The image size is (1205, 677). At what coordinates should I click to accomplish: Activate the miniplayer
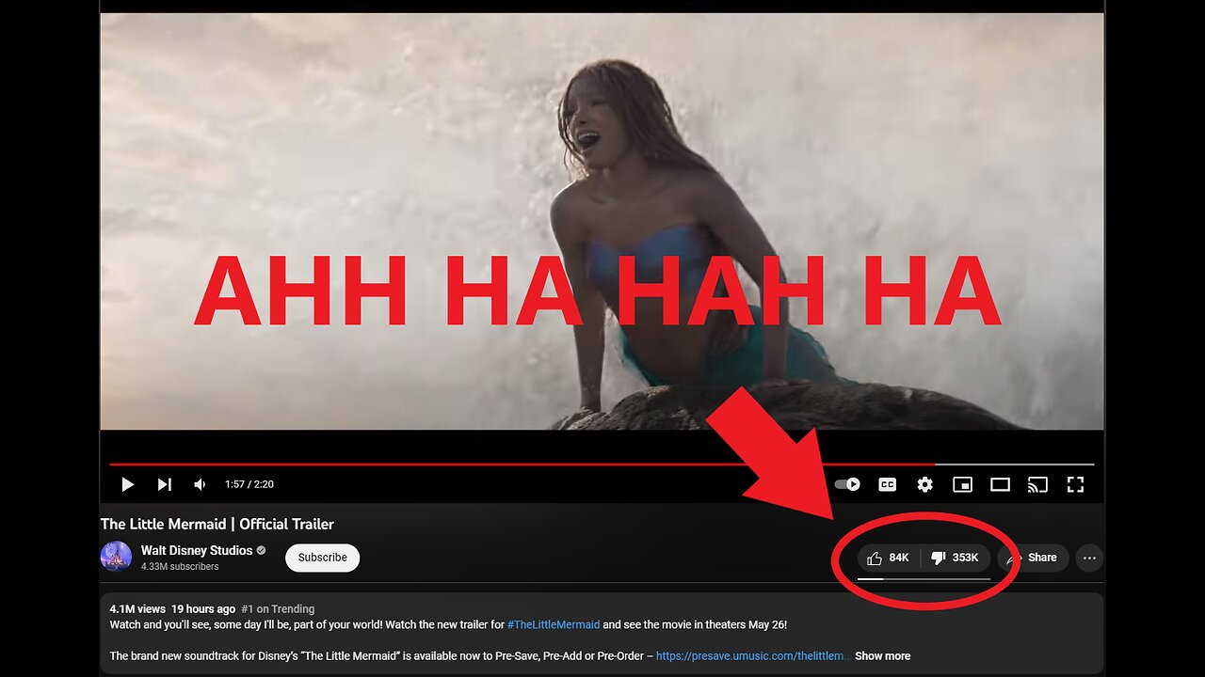[x=962, y=484]
